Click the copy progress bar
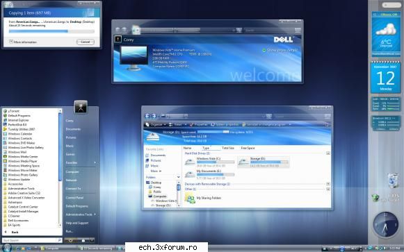Screen dimensions: 404x252 pos(51,31)
